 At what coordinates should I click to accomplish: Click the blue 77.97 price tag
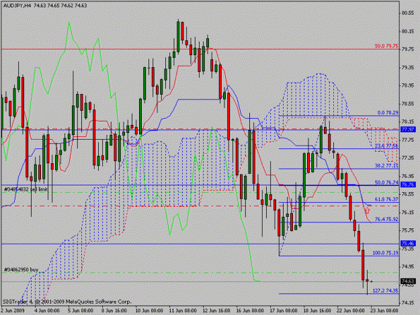(x=408, y=130)
